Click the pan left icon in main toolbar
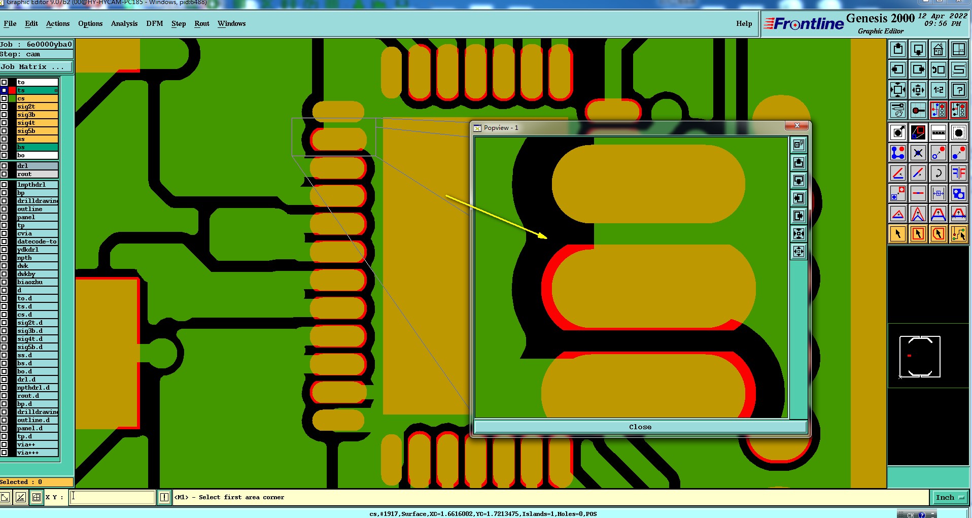The width and height of the screenshot is (972, 518). pos(898,70)
